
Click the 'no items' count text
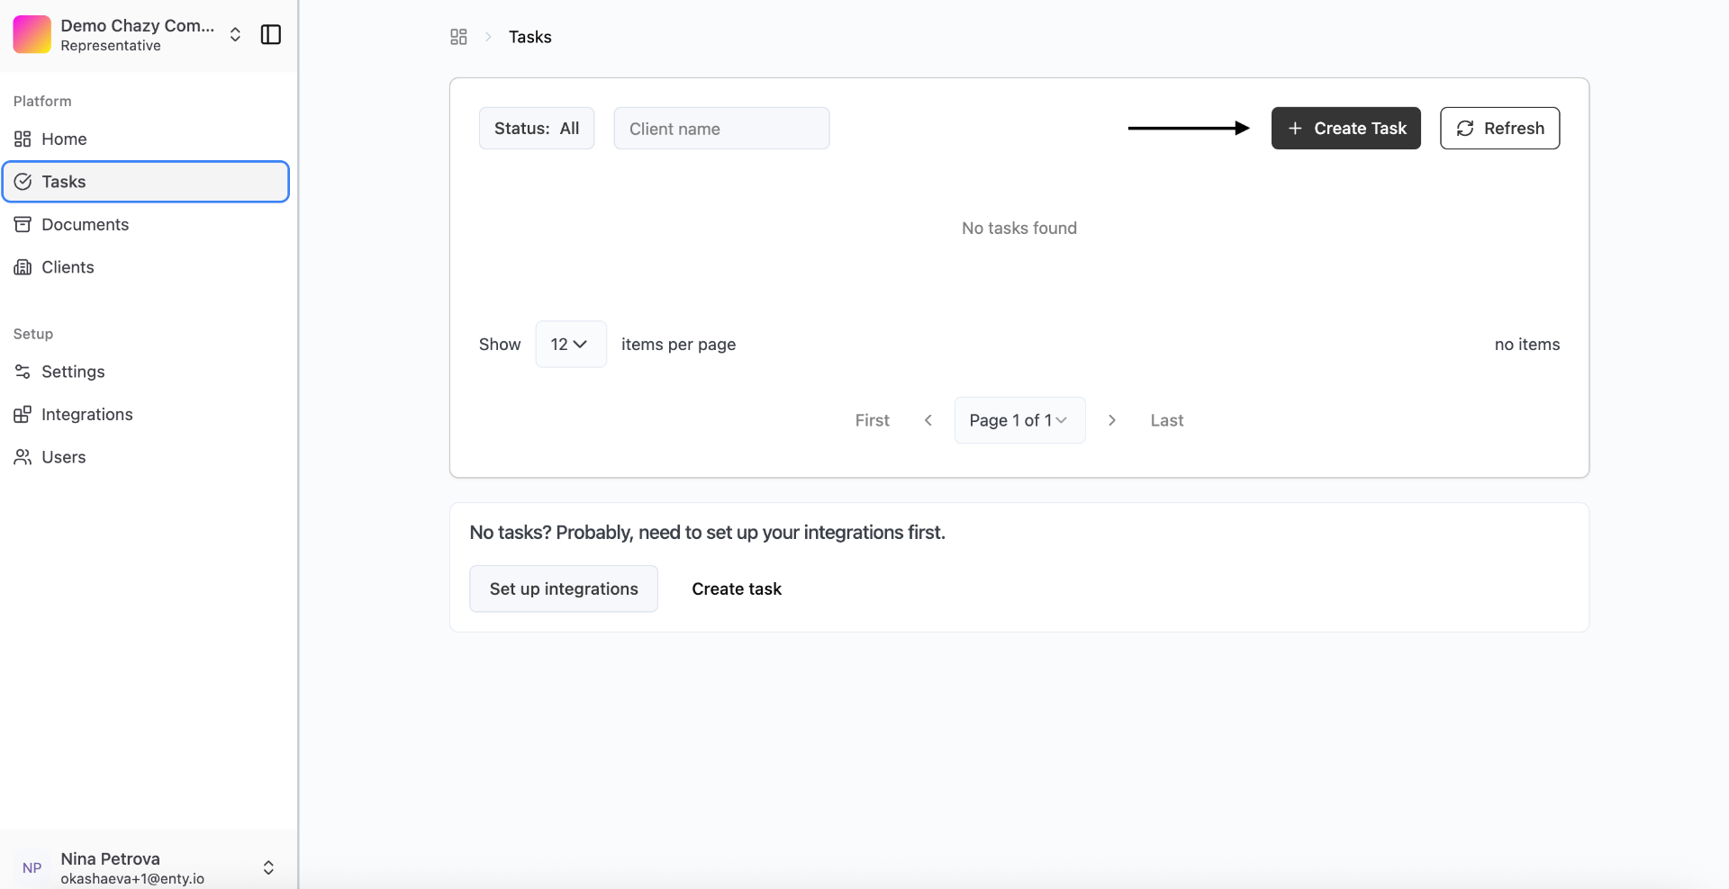[1527, 345]
